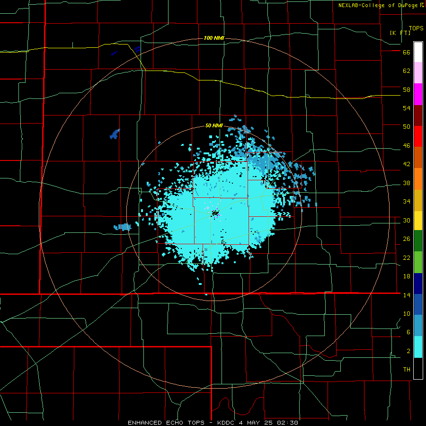The image size is (426, 426).
Task: Click the 62 legend value
Action: click(407, 71)
